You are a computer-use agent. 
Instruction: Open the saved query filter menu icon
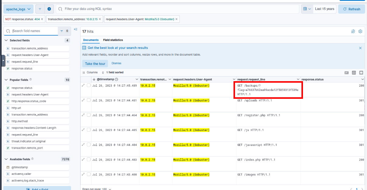[x=40, y=9]
